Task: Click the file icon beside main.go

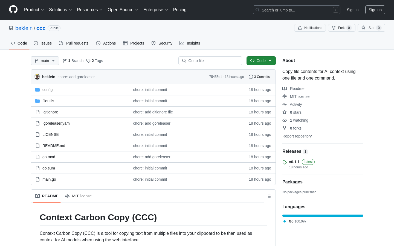Action: 37,179
